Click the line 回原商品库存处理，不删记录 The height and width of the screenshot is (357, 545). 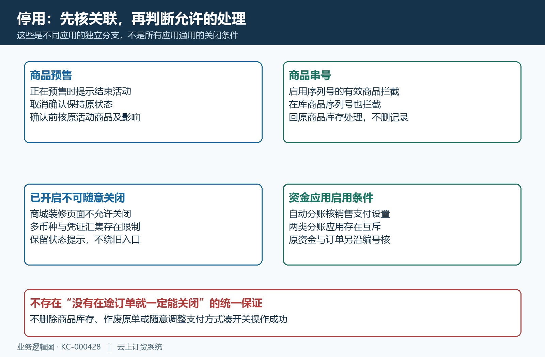pos(348,117)
